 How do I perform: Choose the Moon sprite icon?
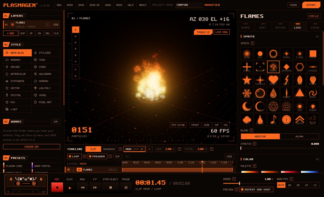[x=247, y=106]
